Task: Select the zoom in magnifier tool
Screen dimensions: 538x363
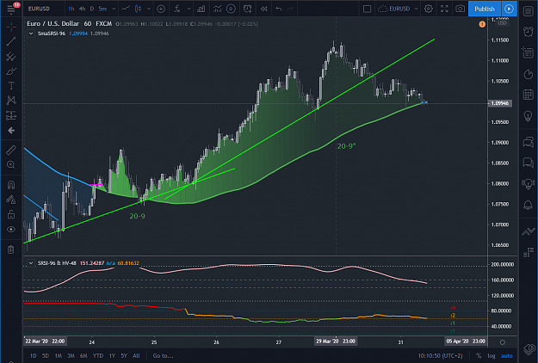Action: pos(11,165)
